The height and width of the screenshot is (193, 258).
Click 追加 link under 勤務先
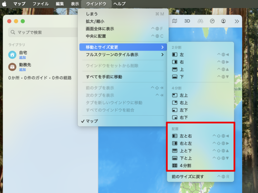(22, 70)
